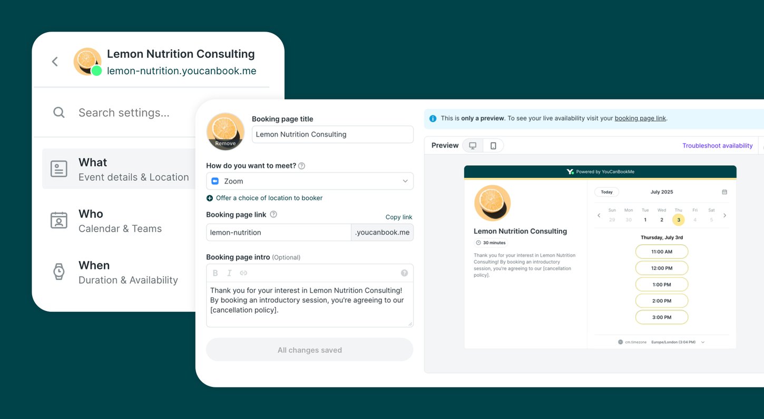Apply bold formatting in booking page intro toolbar
The height and width of the screenshot is (419, 764).
(215, 273)
